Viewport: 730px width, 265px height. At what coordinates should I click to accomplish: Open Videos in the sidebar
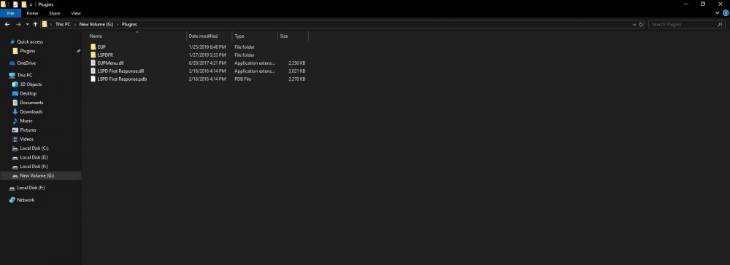[27, 139]
